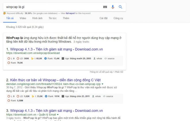
Task: Click the Age calendar icon tháng mười 29, 2005
Action: 63,58
